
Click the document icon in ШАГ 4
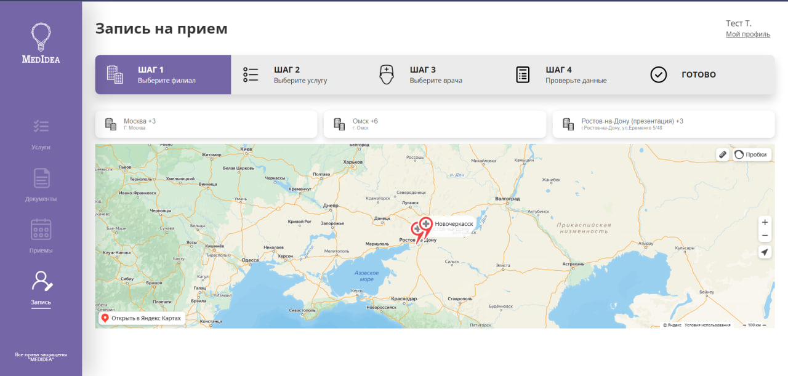tap(522, 74)
